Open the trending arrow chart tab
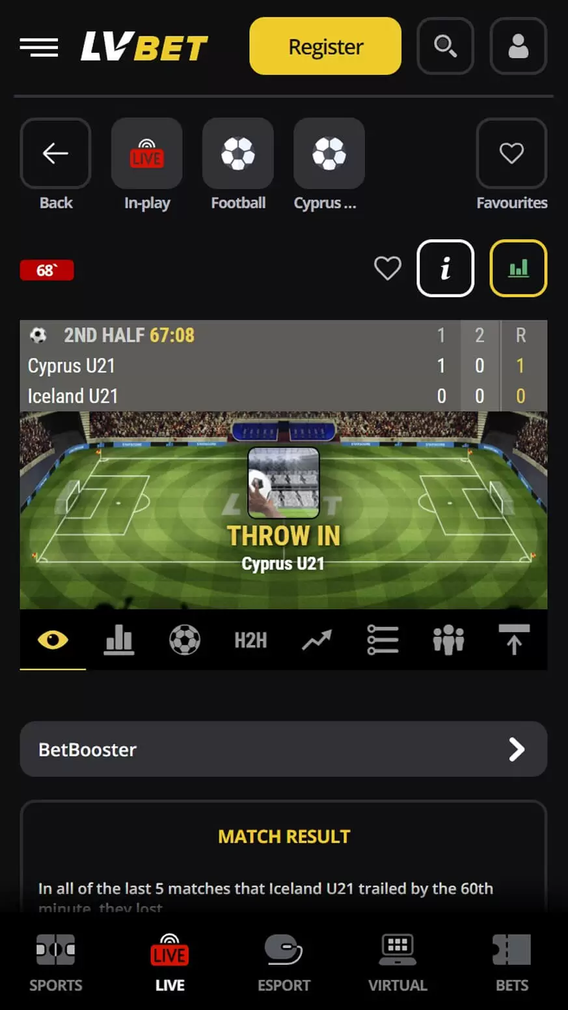 click(316, 640)
